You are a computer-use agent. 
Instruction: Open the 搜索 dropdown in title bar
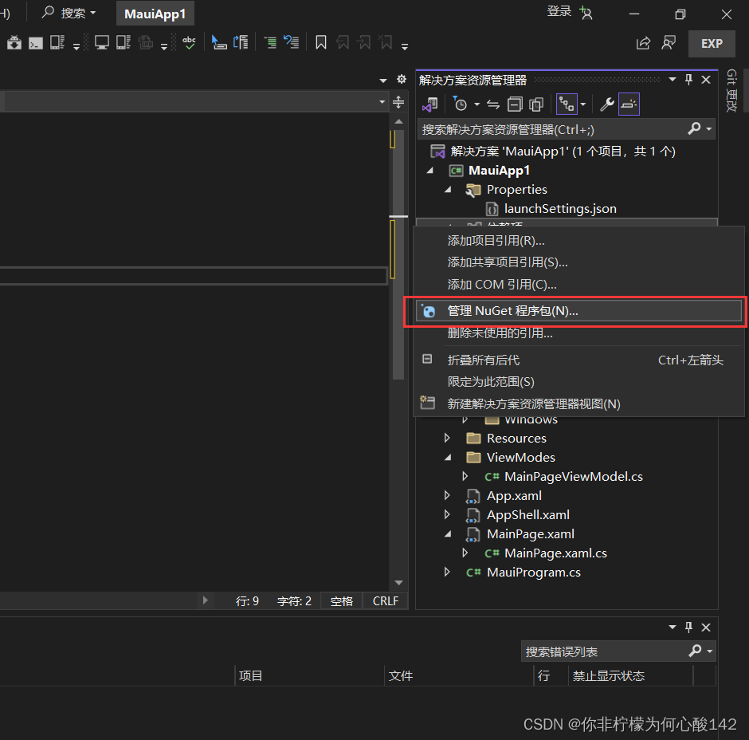[92, 13]
